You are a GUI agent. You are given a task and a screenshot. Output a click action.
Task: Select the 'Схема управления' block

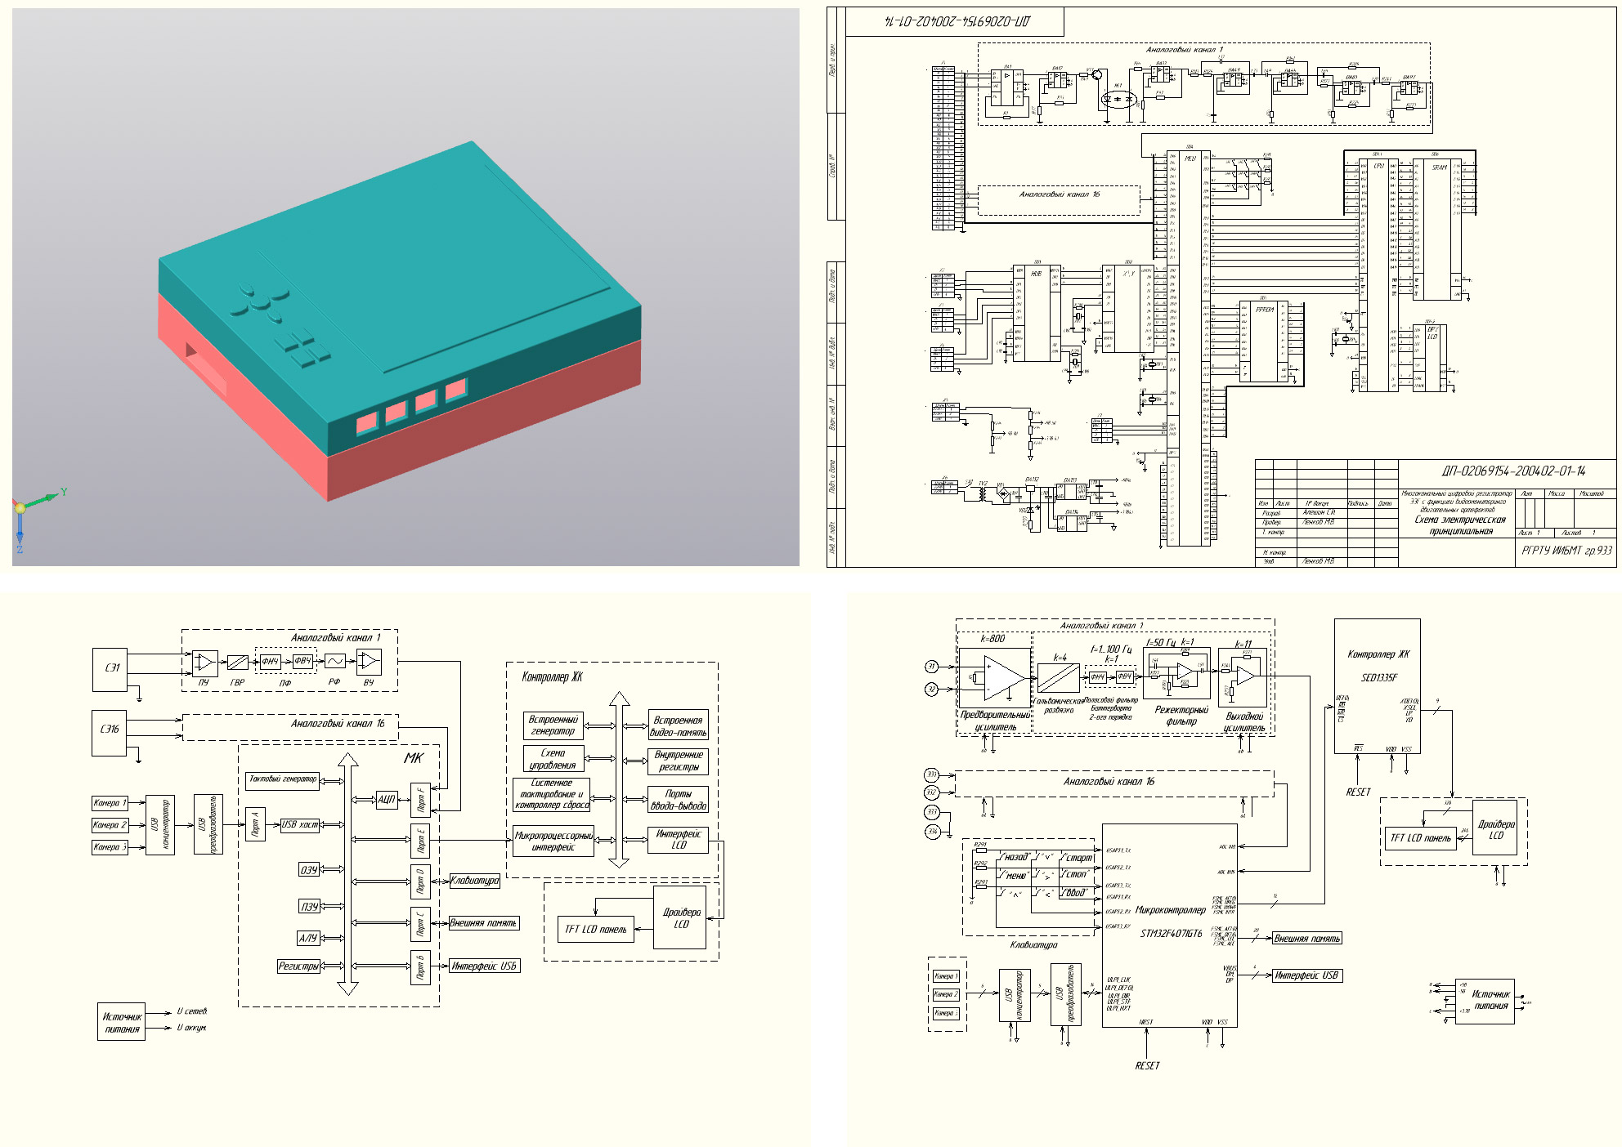click(553, 759)
